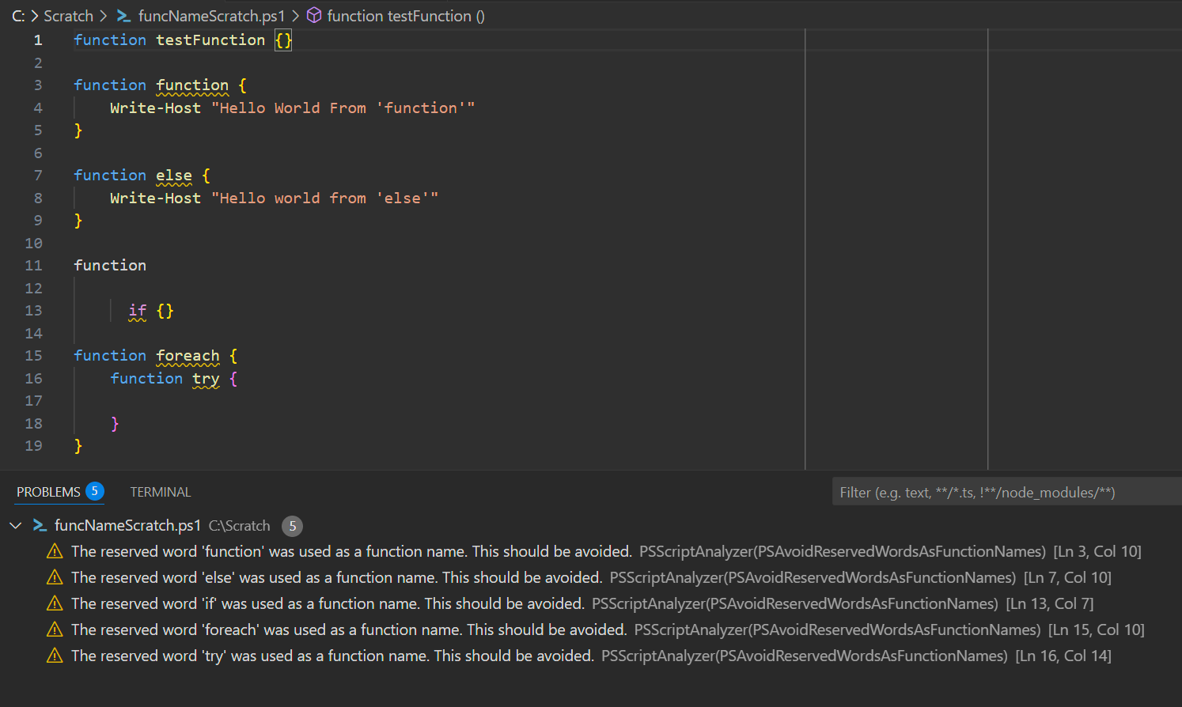This screenshot has width=1182, height=707.
Task: Click line number 11 in gutter
Action: click(33, 265)
